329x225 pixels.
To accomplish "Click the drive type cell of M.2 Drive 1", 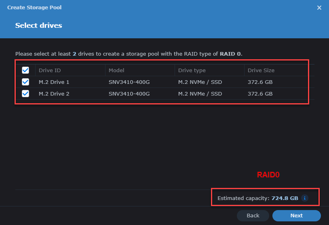I will (x=200, y=82).
